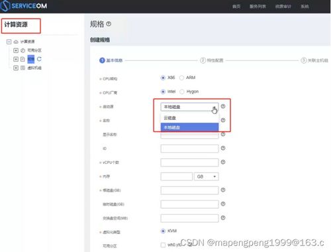
Task: Open help icon beside 临时磁盘(GB) field
Action: (x=223, y=204)
